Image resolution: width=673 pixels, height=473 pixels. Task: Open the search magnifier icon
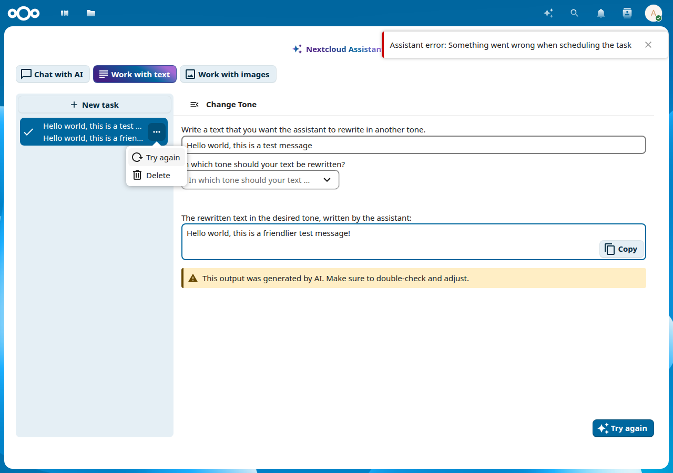click(x=575, y=13)
